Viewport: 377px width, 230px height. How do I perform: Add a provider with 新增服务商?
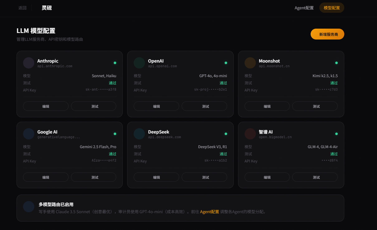(327, 34)
